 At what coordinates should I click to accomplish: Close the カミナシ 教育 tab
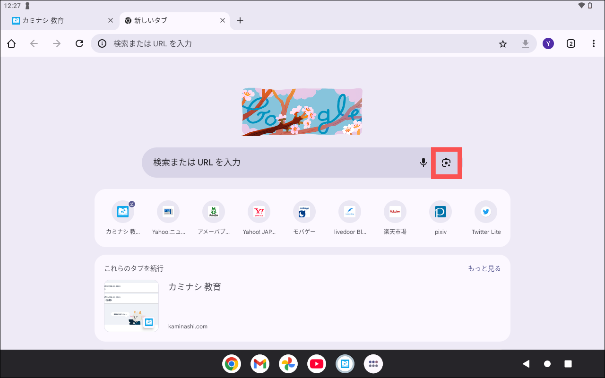click(110, 21)
